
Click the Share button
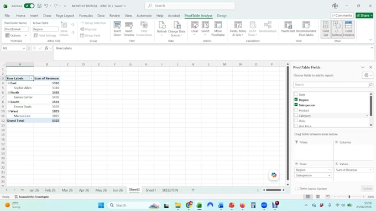pyautogui.click(x=364, y=15)
